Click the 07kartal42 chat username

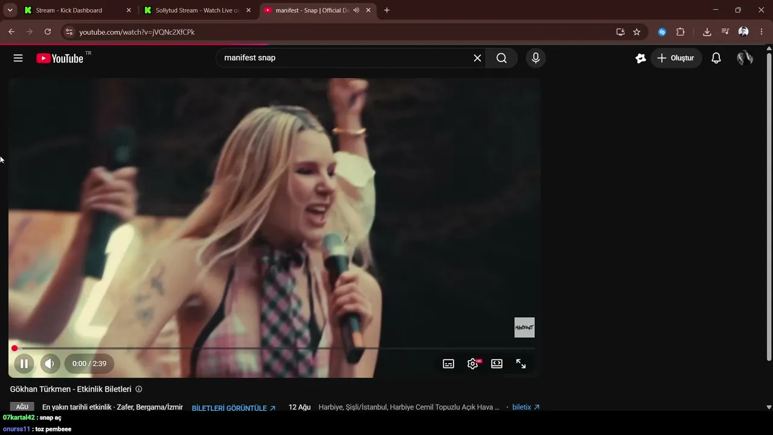tap(19, 417)
